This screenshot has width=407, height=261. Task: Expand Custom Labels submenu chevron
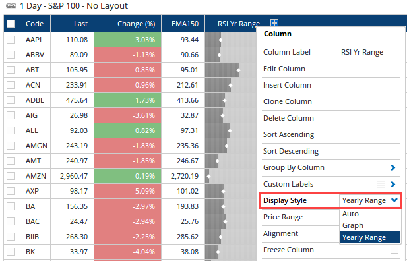(x=392, y=184)
